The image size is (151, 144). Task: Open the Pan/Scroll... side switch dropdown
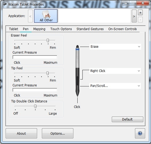tap(115, 86)
